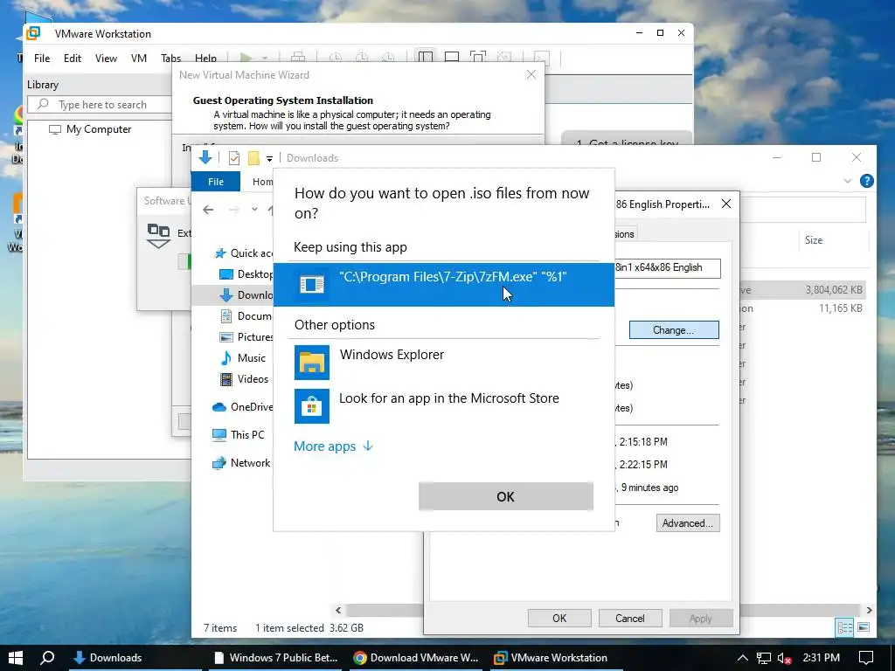The image size is (895, 671).
Task: Show hidden system tray icons chevron
Action: (742, 658)
